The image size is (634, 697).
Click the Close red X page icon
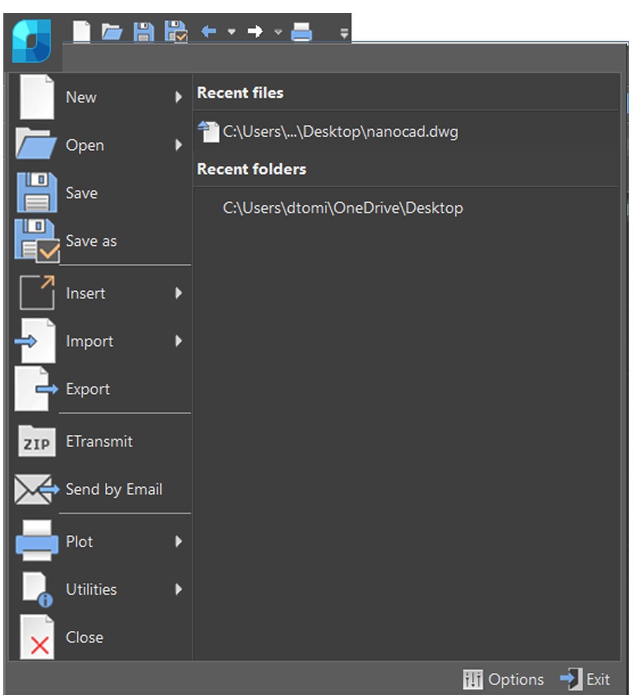[37, 637]
